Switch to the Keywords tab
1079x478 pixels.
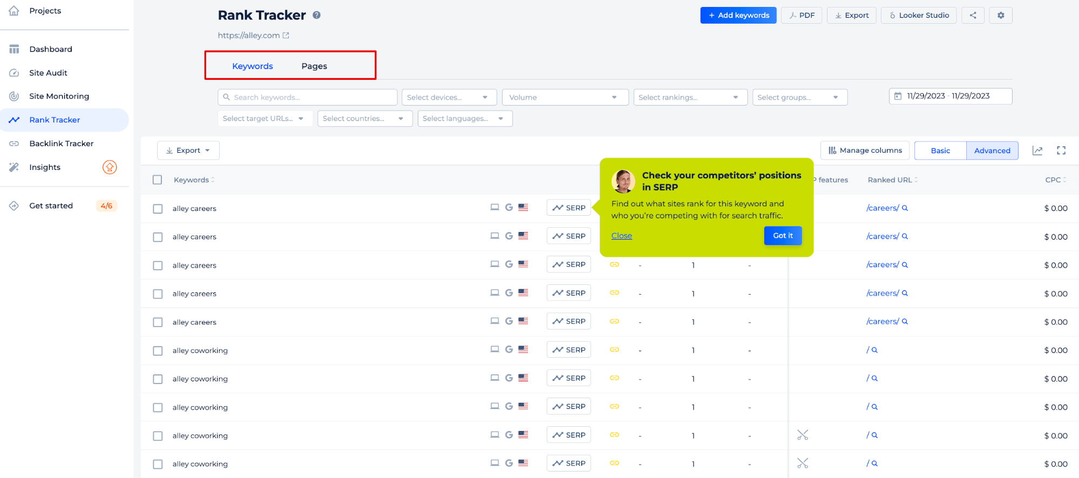coord(253,66)
